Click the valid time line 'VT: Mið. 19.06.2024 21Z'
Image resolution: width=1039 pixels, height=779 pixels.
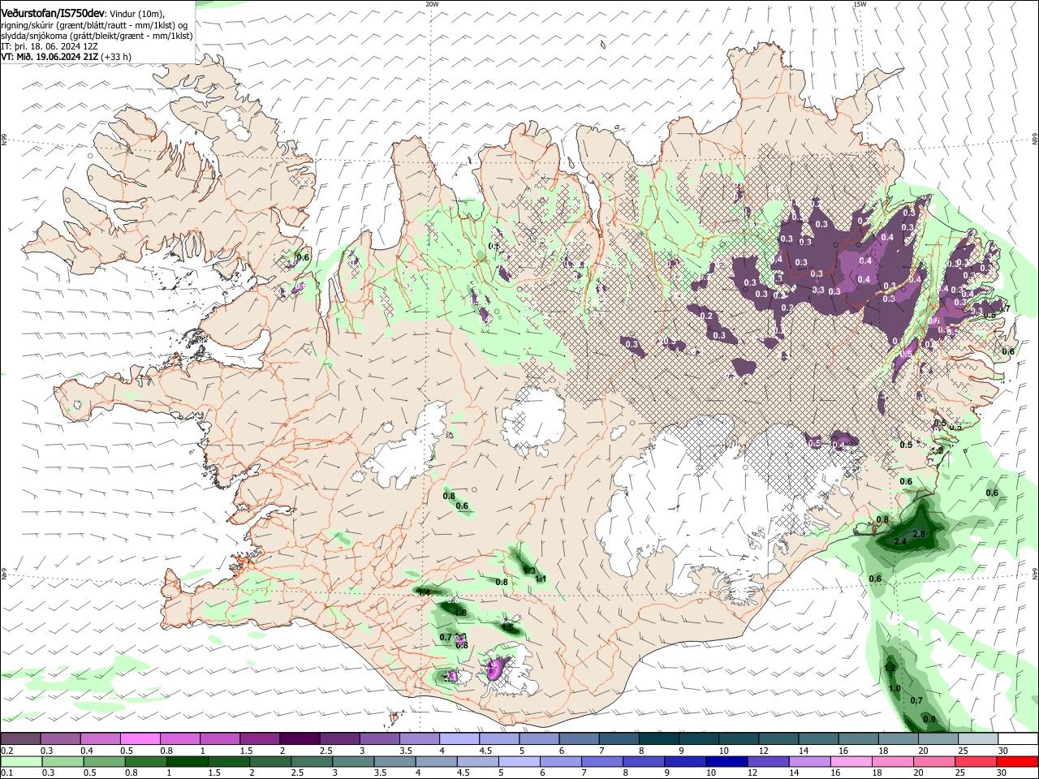[50, 57]
